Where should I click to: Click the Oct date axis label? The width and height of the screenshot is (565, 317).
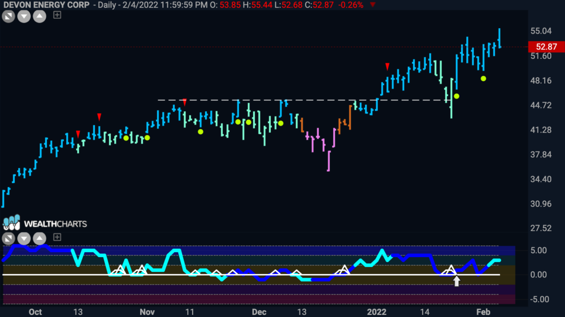tap(35, 312)
